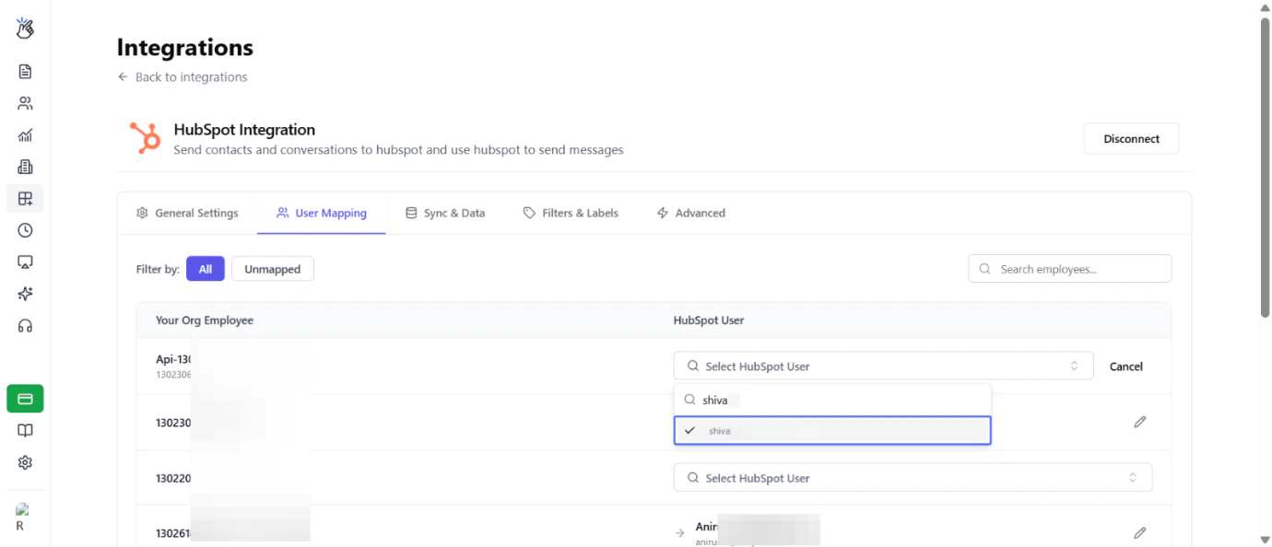This screenshot has height=547, width=1272.
Task: Open the knowledge base book icon in sidebar
Action: tap(24, 430)
